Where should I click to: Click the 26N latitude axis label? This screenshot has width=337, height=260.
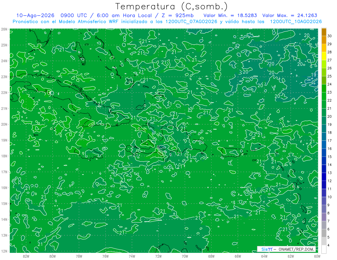pyautogui.click(x=4, y=29)
